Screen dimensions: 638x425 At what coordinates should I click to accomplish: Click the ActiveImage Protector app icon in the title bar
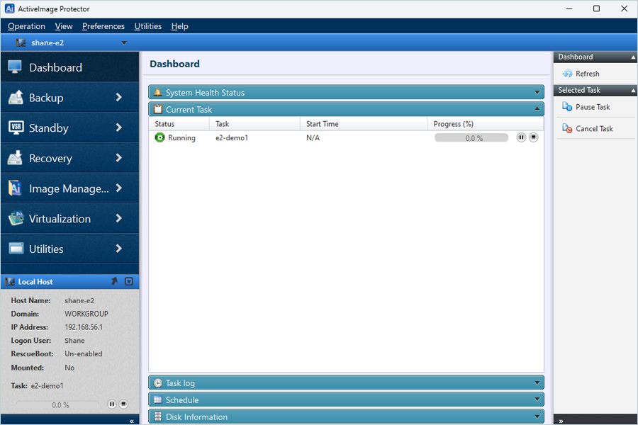tap(9, 8)
